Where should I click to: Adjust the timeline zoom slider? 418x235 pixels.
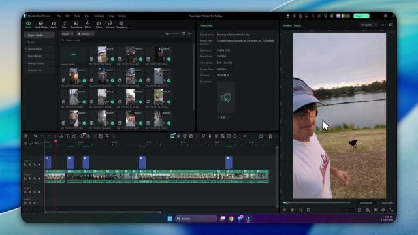click(248, 136)
